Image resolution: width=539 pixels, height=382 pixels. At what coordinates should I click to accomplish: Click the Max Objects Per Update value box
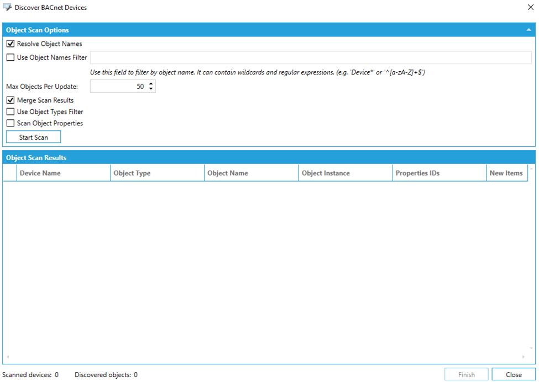click(x=117, y=87)
